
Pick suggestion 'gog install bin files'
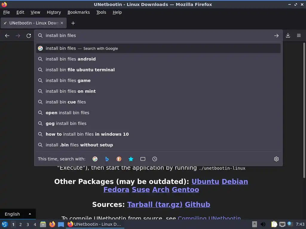coord(158,123)
